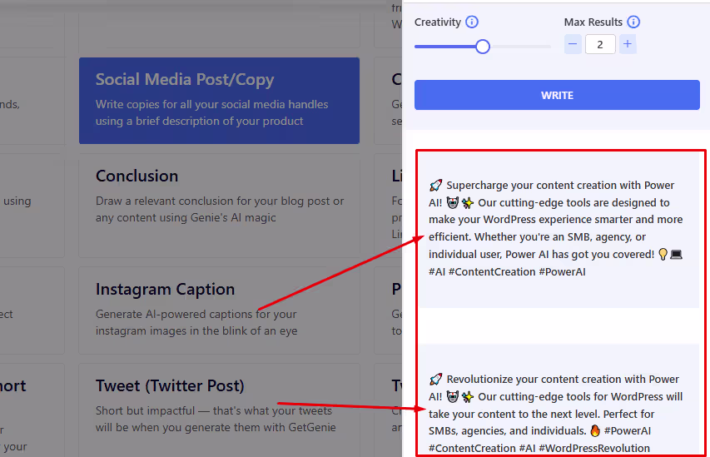Click the Max Results number field
This screenshot has height=457, width=710.
pyautogui.click(x=600, y=44)
